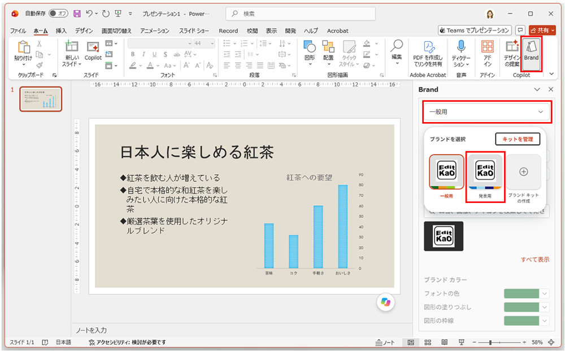The image size is (565, 351).
Task: Apply Bold formatting
Action: (133, 54)
